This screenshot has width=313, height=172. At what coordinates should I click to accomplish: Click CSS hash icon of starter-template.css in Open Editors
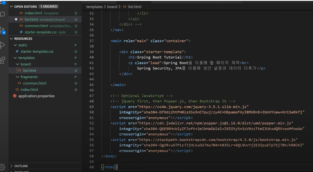[21, 32]
